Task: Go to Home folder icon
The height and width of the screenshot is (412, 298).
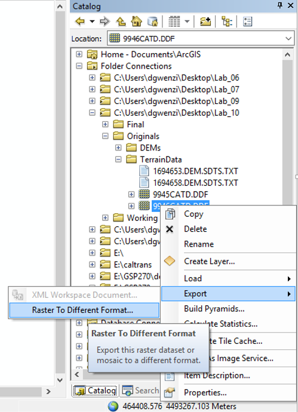Action: [136, 21]
